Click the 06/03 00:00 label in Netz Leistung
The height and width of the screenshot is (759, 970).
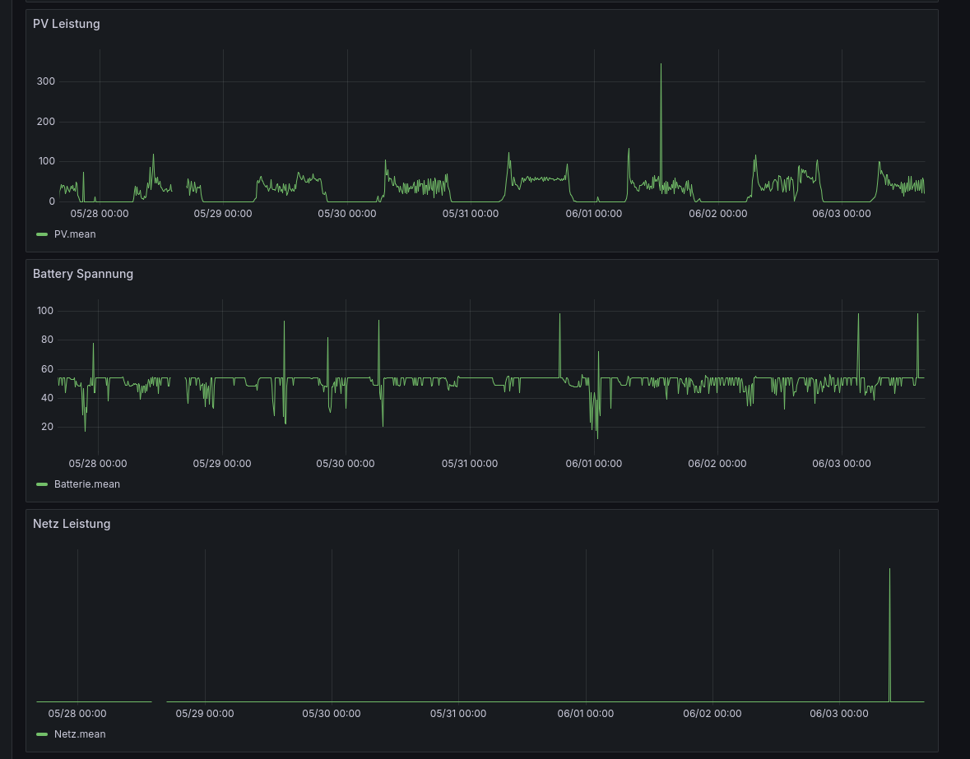839,714
